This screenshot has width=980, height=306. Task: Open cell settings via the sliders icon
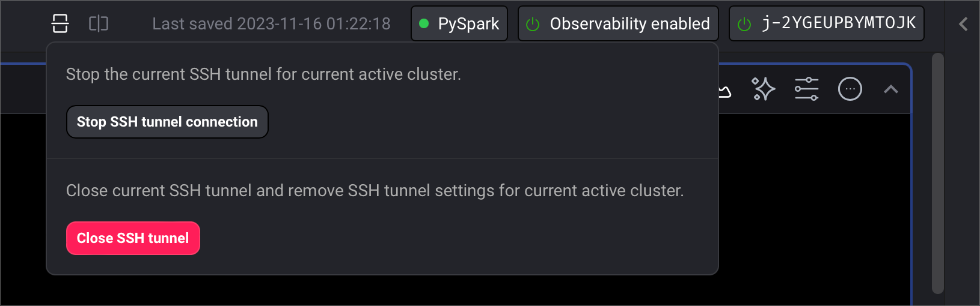[806, 89]
